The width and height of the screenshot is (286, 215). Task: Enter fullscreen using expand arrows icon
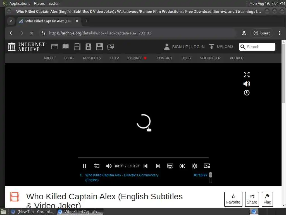(247, 74)
